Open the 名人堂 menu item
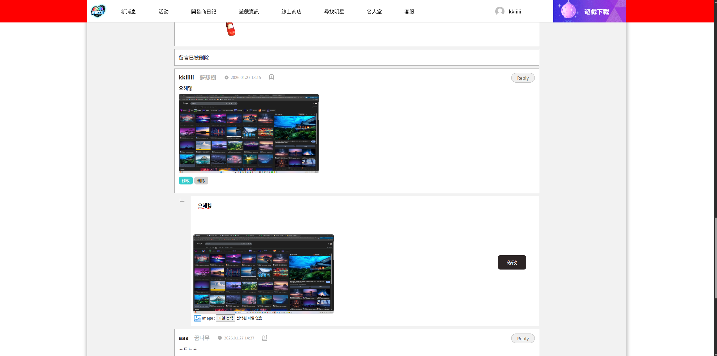 point(374,12)
